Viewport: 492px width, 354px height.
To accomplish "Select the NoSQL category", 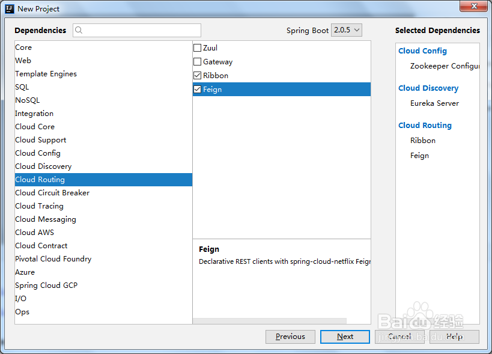I will (103, 100).
